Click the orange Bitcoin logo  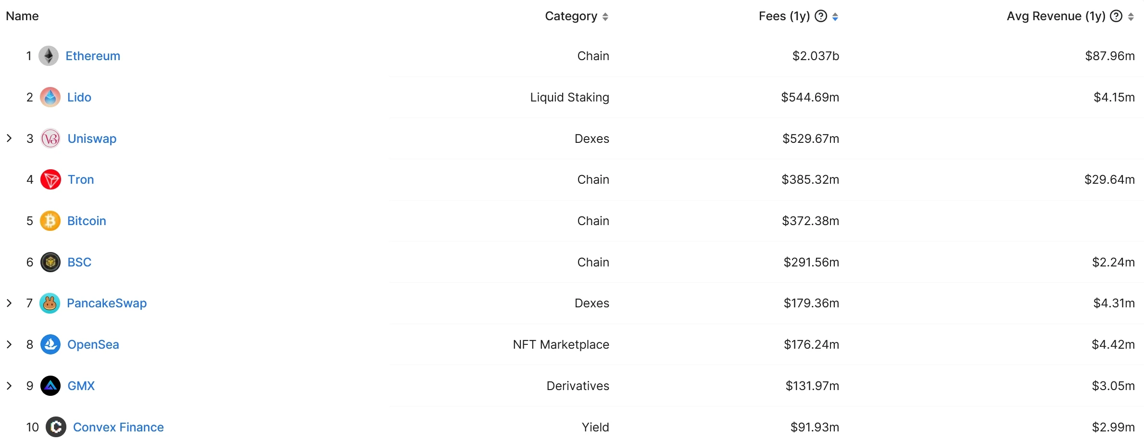(x=50, y=221)
